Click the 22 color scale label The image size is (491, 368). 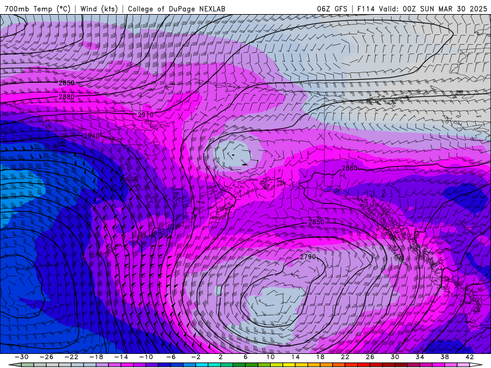(x=345, y=357)
